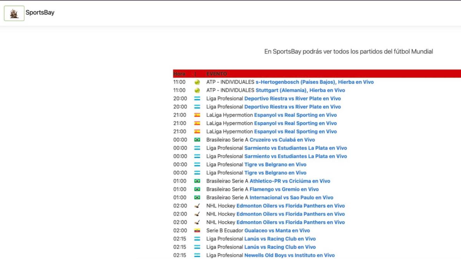Click the 'En SportsBay podrás ver' heading text
The height and width of the screenshot is (259, 461).
coord(348,51)
